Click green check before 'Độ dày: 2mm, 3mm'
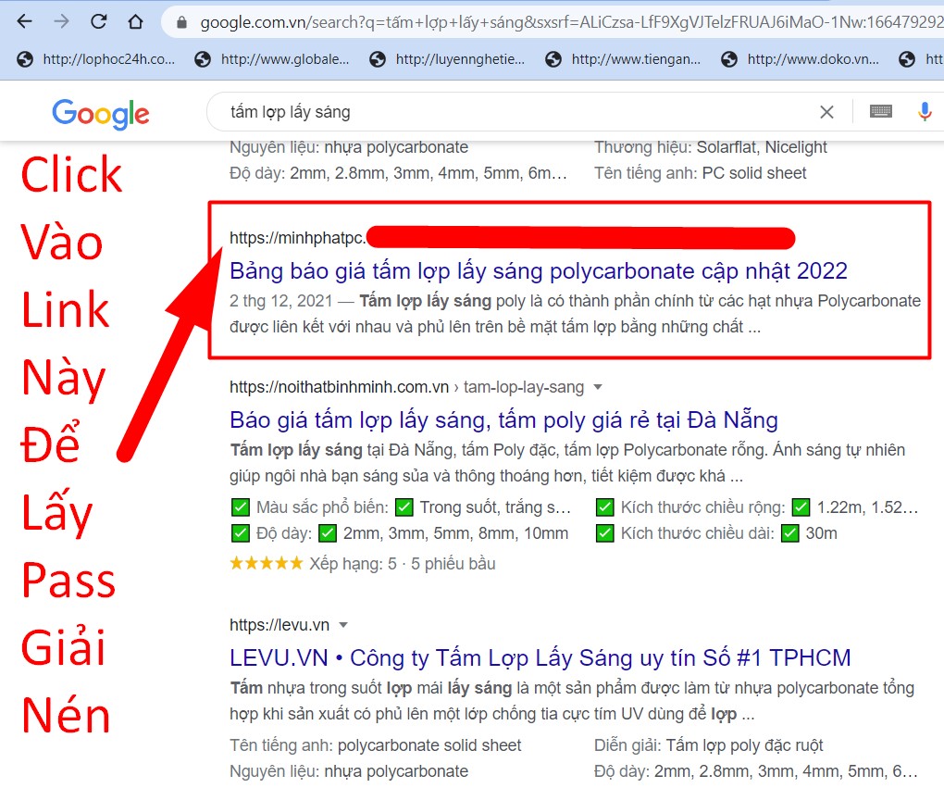Viewport: 944px width, 788px height. pos(241,533)
